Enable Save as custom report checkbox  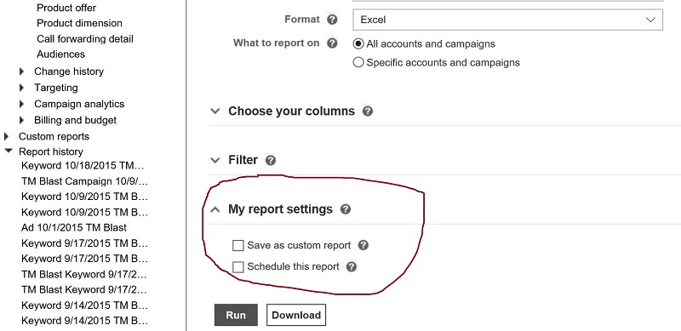(x=238, y=245)
